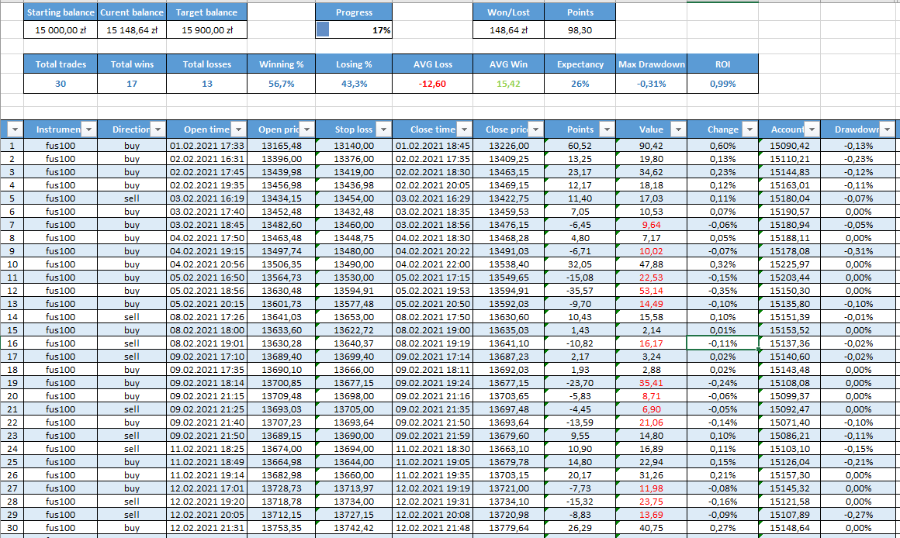Select open time 11.02.2021 18:49
The height and width of the screenshot is (538, 900).
[206, 462]
